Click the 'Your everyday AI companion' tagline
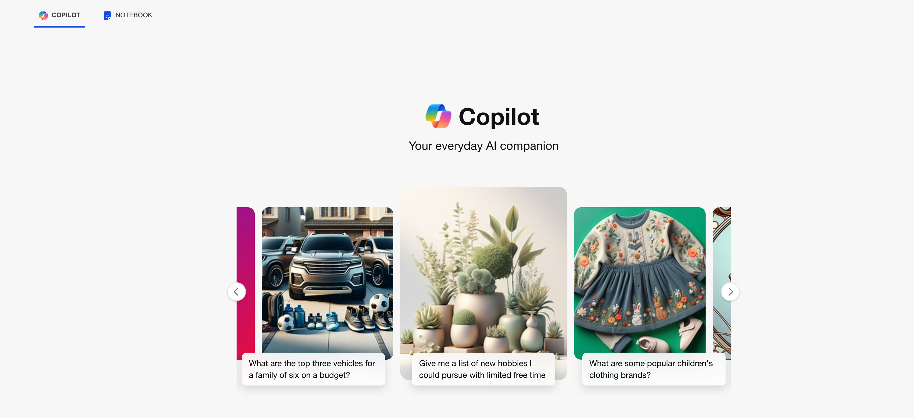 point(483,146)
